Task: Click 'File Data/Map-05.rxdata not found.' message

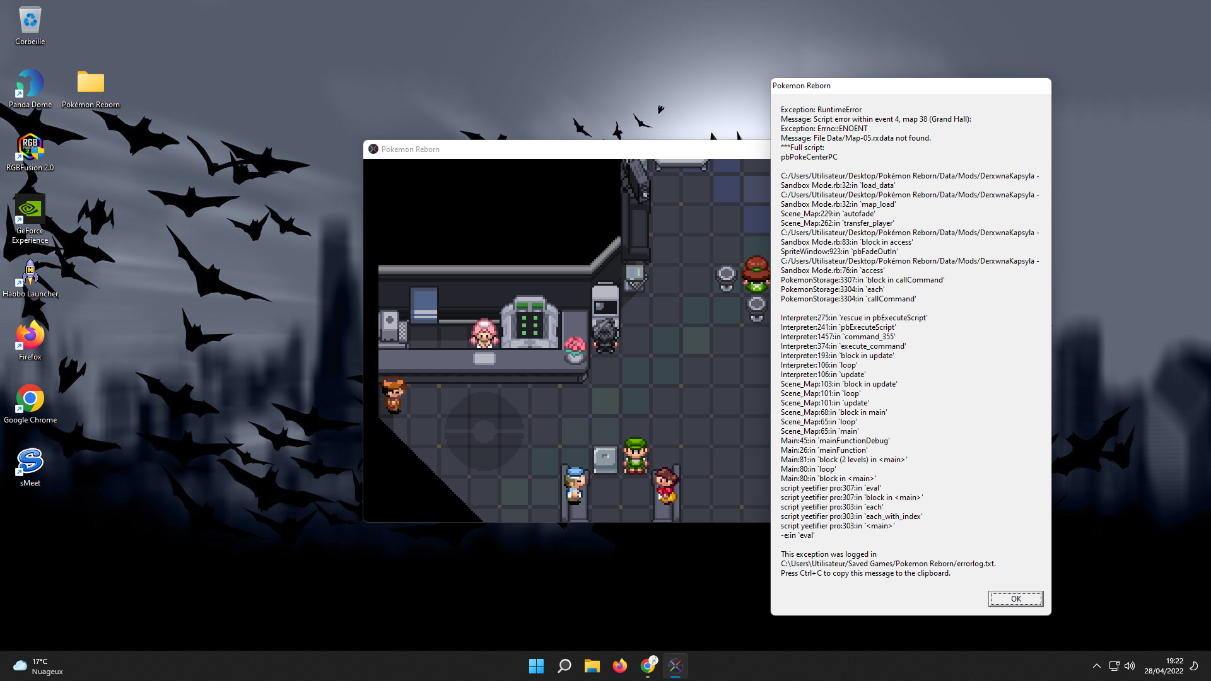Action: [872, 138]
